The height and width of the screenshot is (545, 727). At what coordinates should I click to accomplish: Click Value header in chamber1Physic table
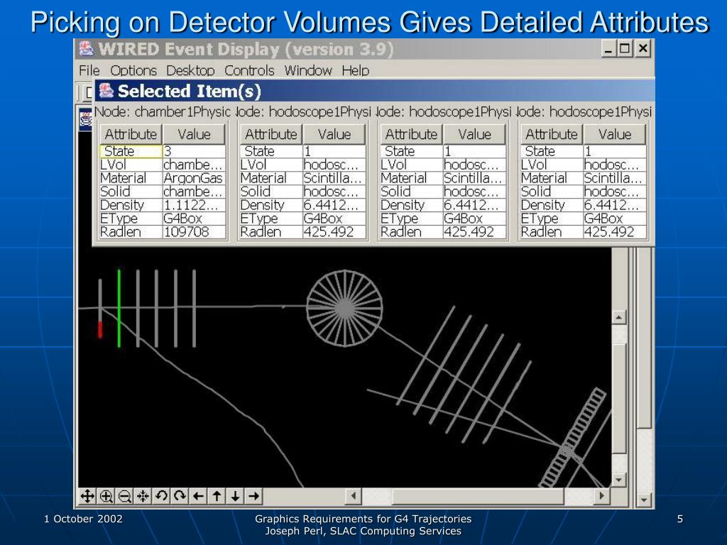pos(195,134)
